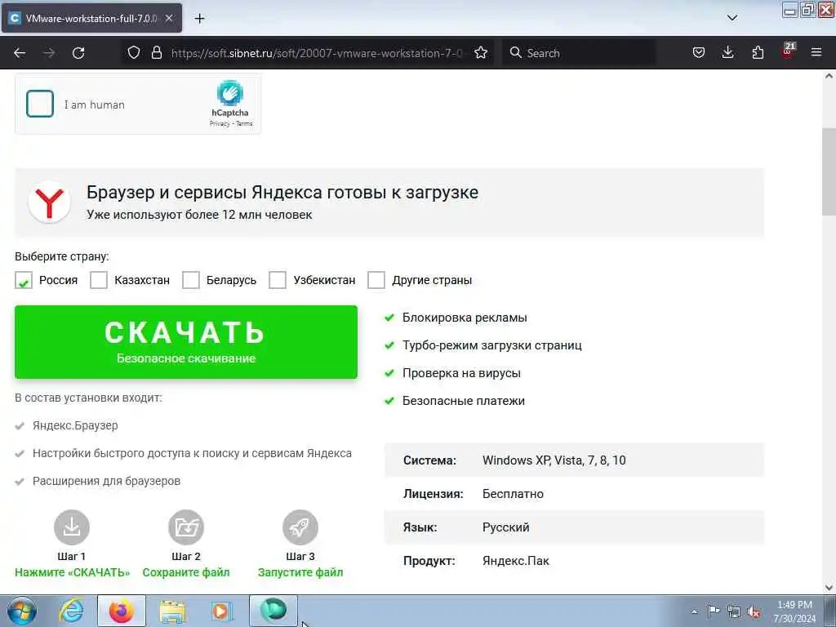This screenshot has width=836, height=627.
Task: View site security padlock info
Action: [156, 52]
